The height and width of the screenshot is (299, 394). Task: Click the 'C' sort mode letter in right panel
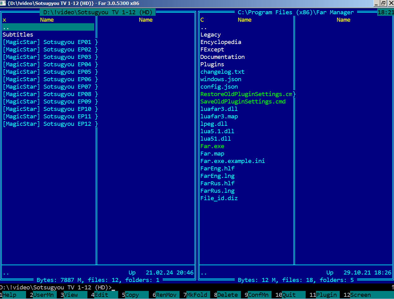pos(202,20)
